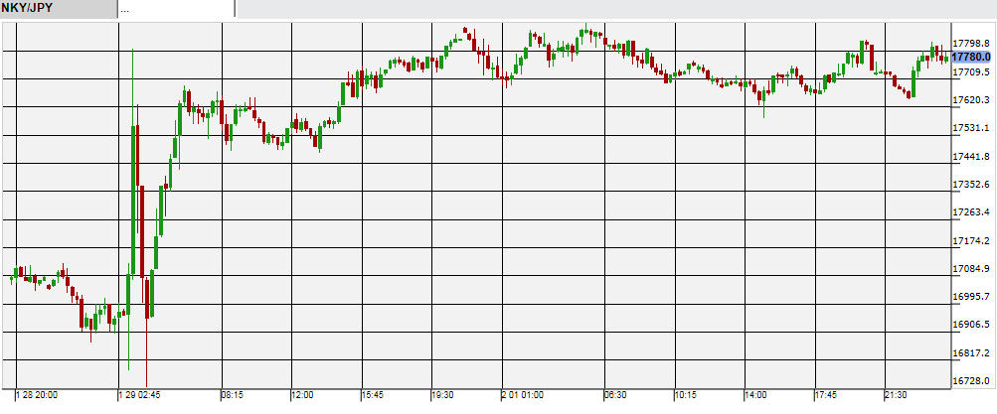
Task: Select the 19:30 time axis marker
Action: click(442, 395)
